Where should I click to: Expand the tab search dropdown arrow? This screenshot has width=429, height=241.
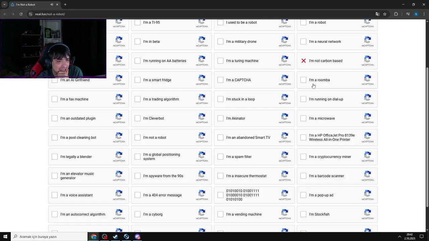click(4, 5)
